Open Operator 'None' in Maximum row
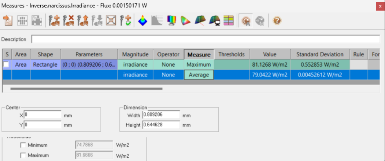The image size is (385, 161). click(x=169, y=65)
